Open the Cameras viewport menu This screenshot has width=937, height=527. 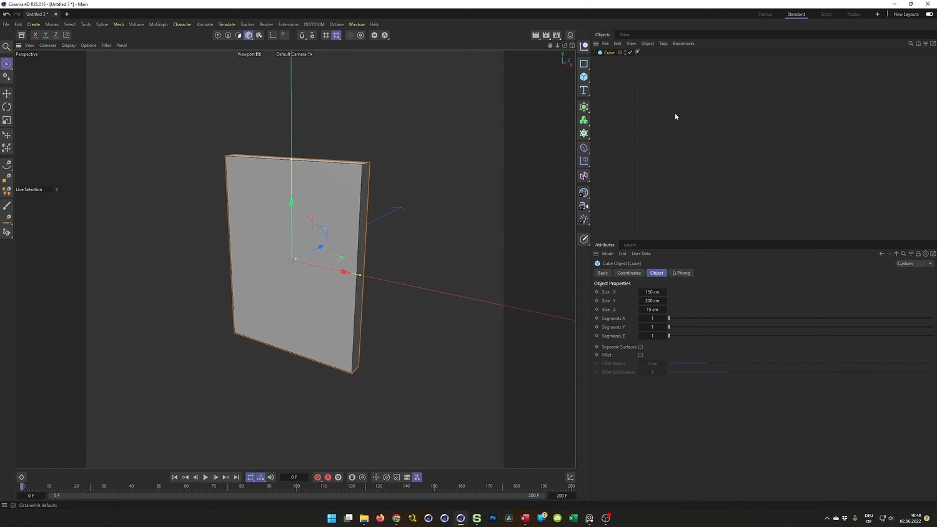[x=47, y=46]
